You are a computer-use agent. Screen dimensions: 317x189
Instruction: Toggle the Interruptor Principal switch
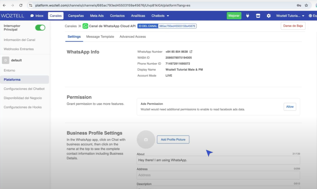(40, 27)
